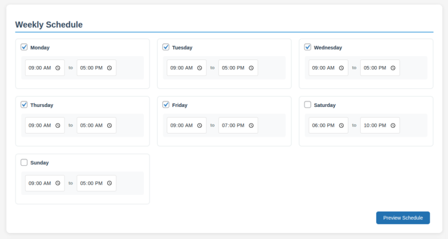Edit Sunday 09:00 AM start time text
Viewport: 448px width, 239px height.
click(x=40, y=183)
